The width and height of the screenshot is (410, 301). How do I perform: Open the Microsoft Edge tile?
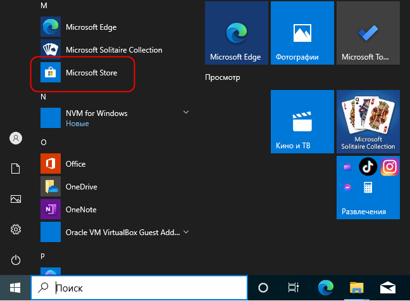click(x=237, y=33)
